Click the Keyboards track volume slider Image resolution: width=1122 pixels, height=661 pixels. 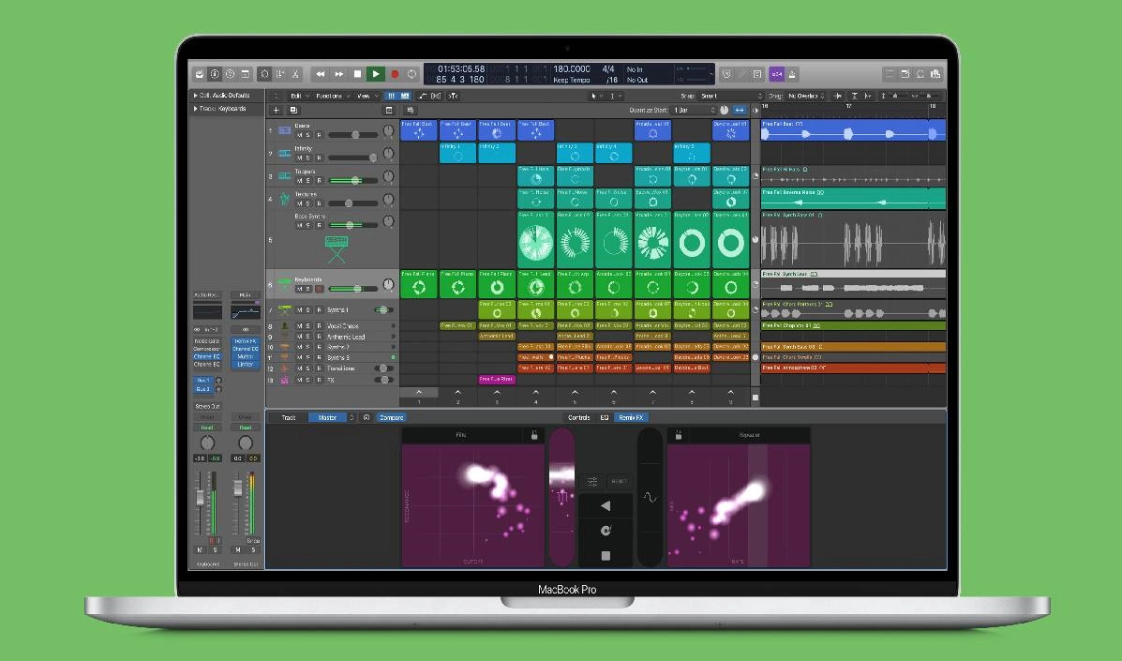[352, 289]
